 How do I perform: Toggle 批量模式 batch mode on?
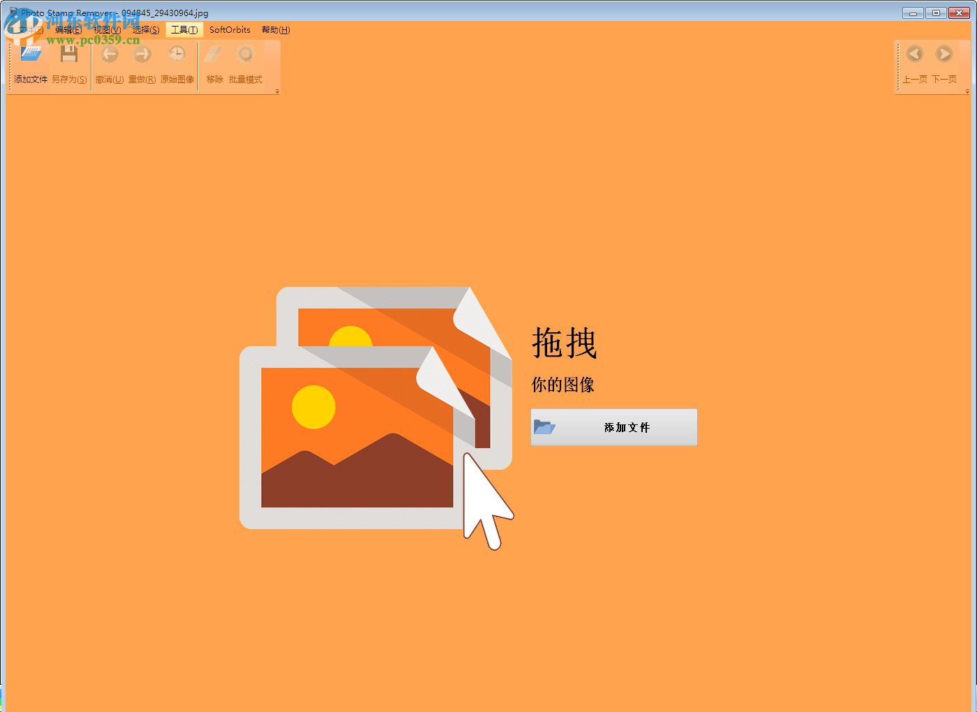tap(246, 54)
